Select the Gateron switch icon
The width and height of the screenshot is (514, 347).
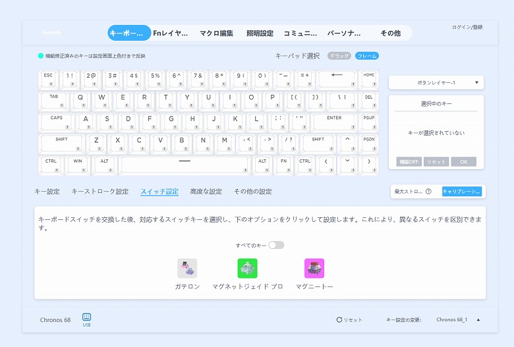187,268
